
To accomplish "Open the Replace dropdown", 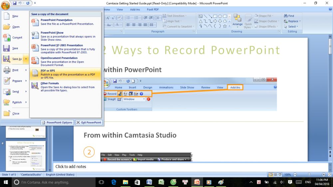I will click(292, 21).
